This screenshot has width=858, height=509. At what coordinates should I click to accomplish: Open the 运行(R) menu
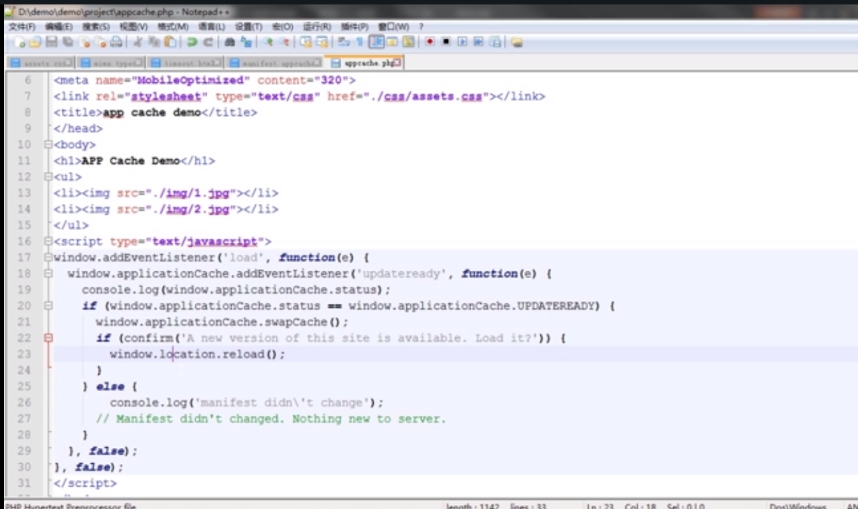pos(317,27)
